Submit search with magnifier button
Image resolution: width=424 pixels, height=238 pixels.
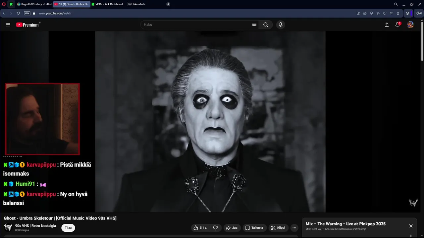pos(266,25)
